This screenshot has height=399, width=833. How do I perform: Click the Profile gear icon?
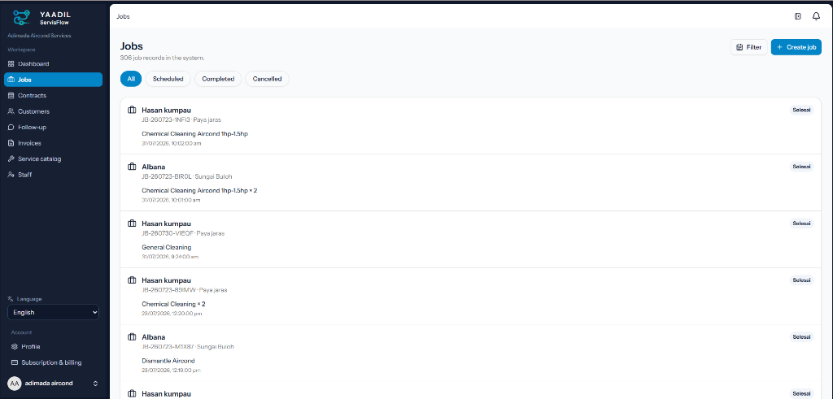point(15,346)
